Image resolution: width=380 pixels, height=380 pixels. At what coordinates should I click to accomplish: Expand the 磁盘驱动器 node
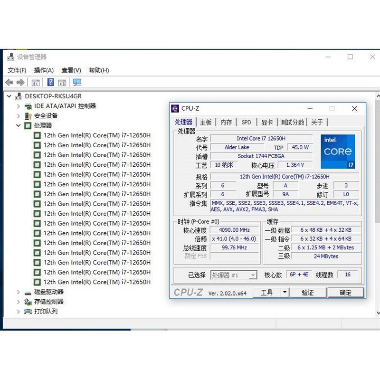(19, 292)
